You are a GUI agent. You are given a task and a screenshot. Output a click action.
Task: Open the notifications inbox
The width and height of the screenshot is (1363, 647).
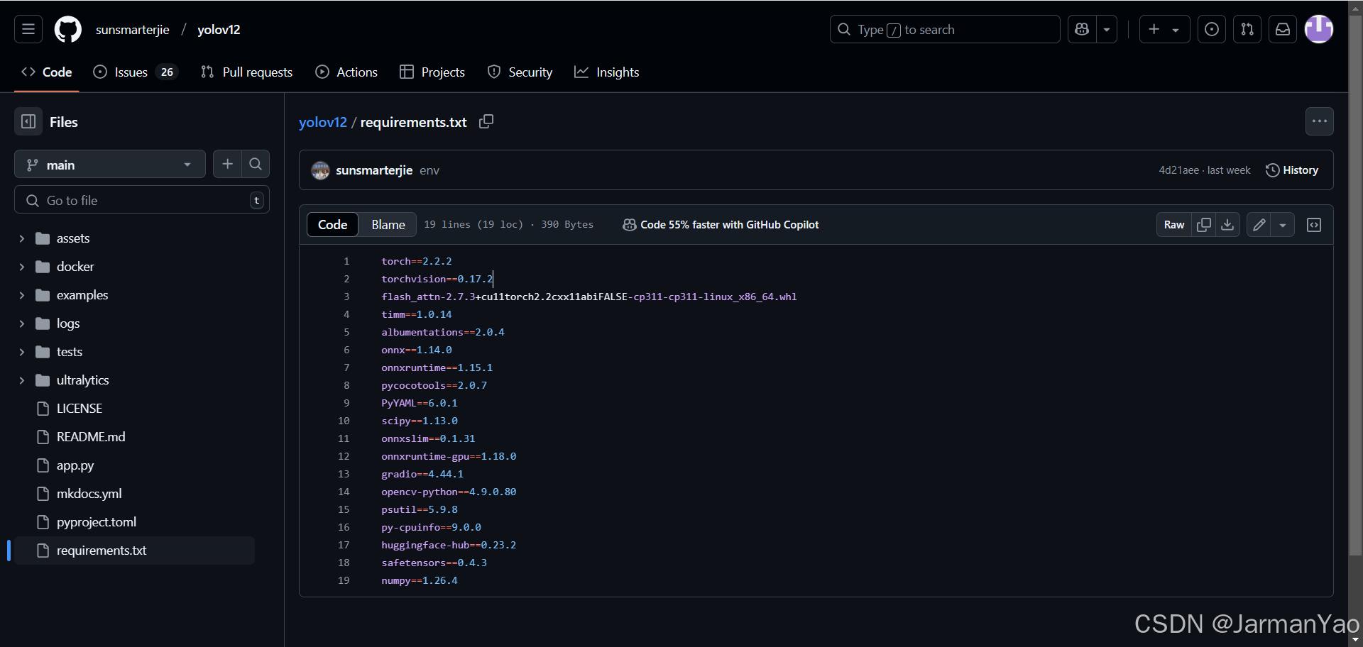pos(1283,29)
